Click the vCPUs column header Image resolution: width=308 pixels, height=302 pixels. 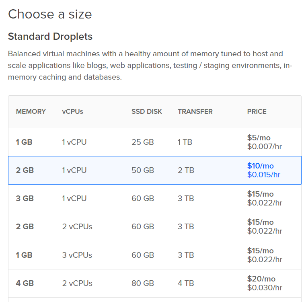(x=72, y=111)
